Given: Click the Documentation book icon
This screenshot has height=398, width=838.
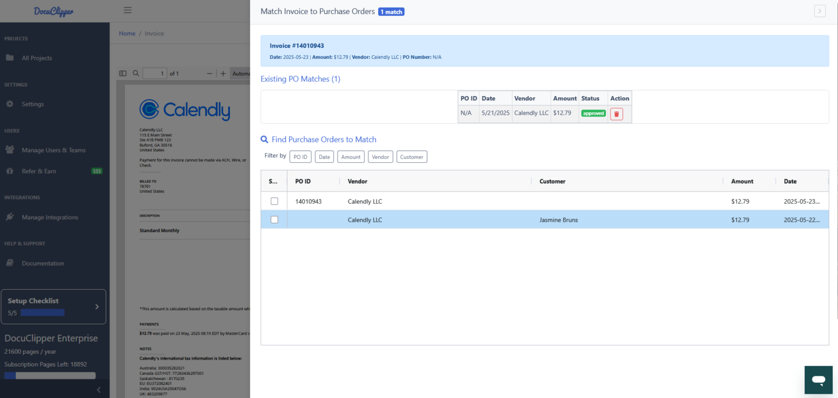Looking at the screenshot, I should [x=10, y=263].
